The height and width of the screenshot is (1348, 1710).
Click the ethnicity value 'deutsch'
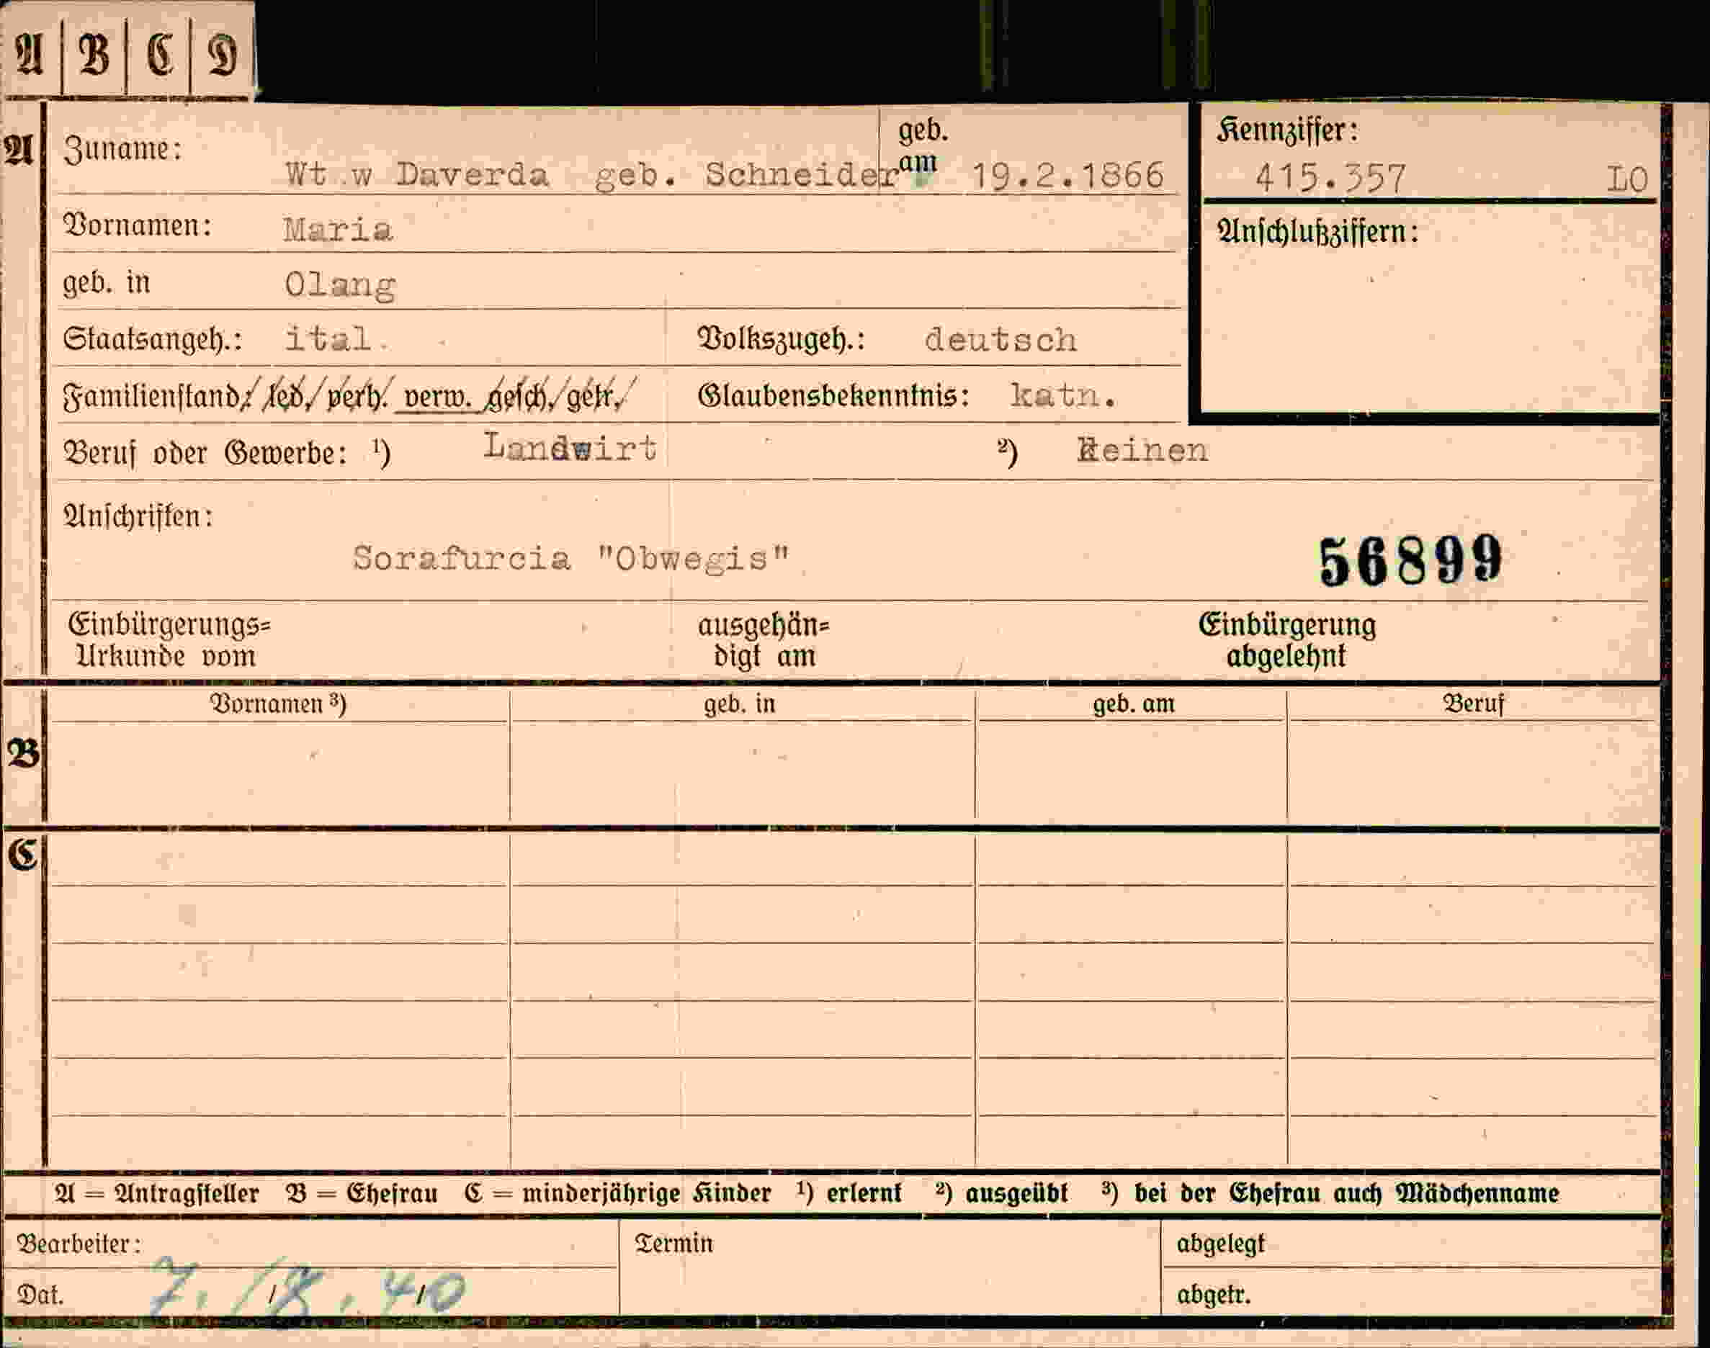[x=1001, y=340]
